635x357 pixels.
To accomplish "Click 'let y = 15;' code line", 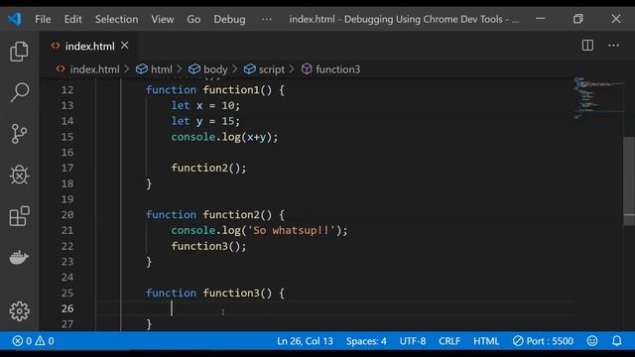I will (x=205, y=121).
